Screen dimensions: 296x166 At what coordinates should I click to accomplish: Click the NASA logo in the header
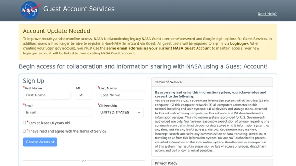31,10
